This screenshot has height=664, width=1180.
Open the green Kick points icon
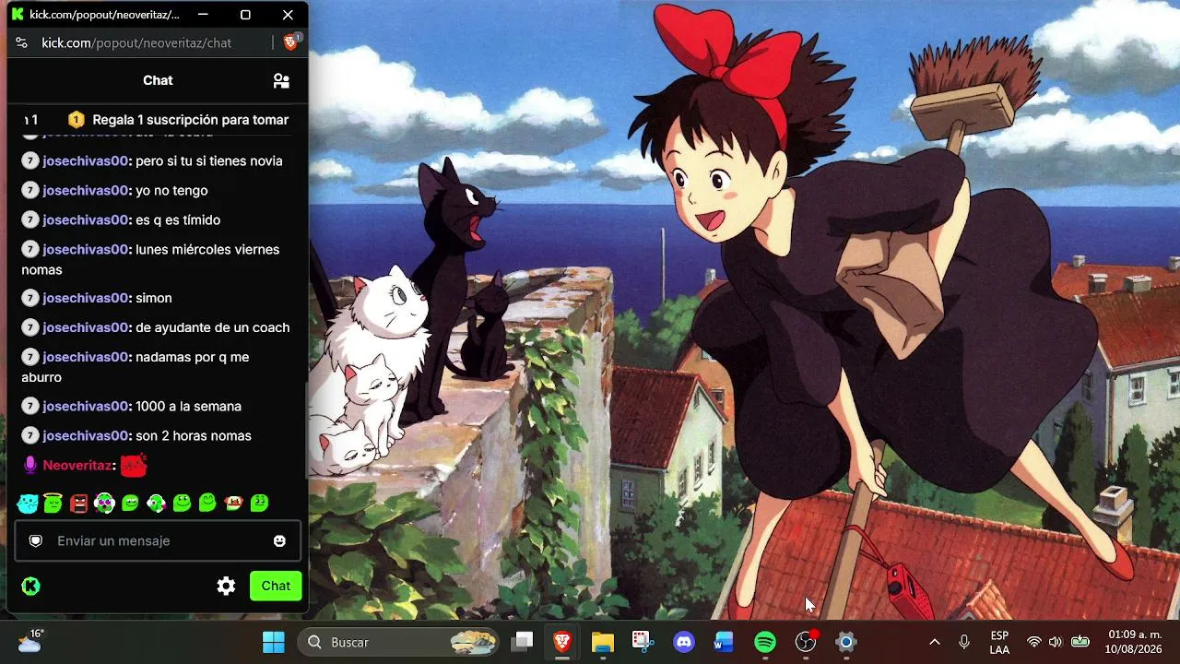[x=30, y=586]
